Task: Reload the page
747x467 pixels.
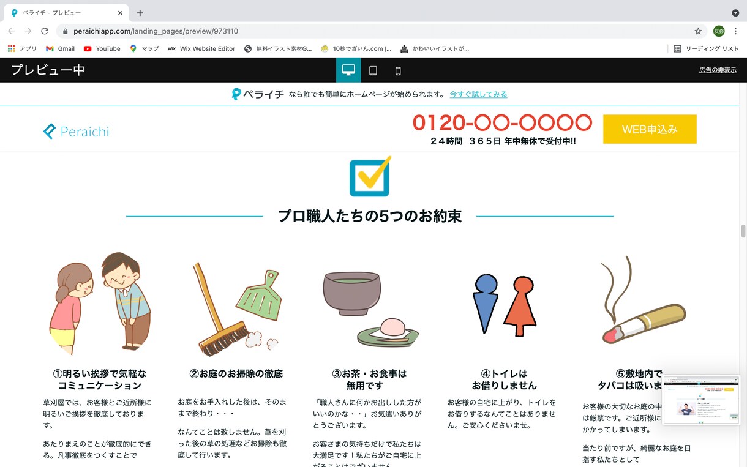Action: click(45, 31)
